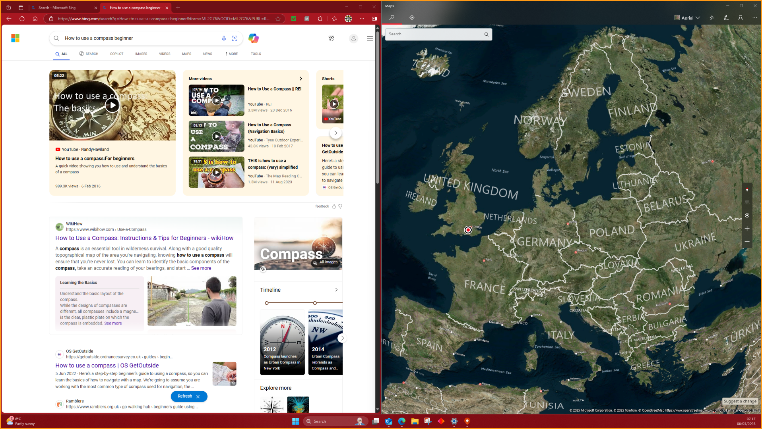Open wikiHow How to Use a Compass link

(x=144, y=238)
